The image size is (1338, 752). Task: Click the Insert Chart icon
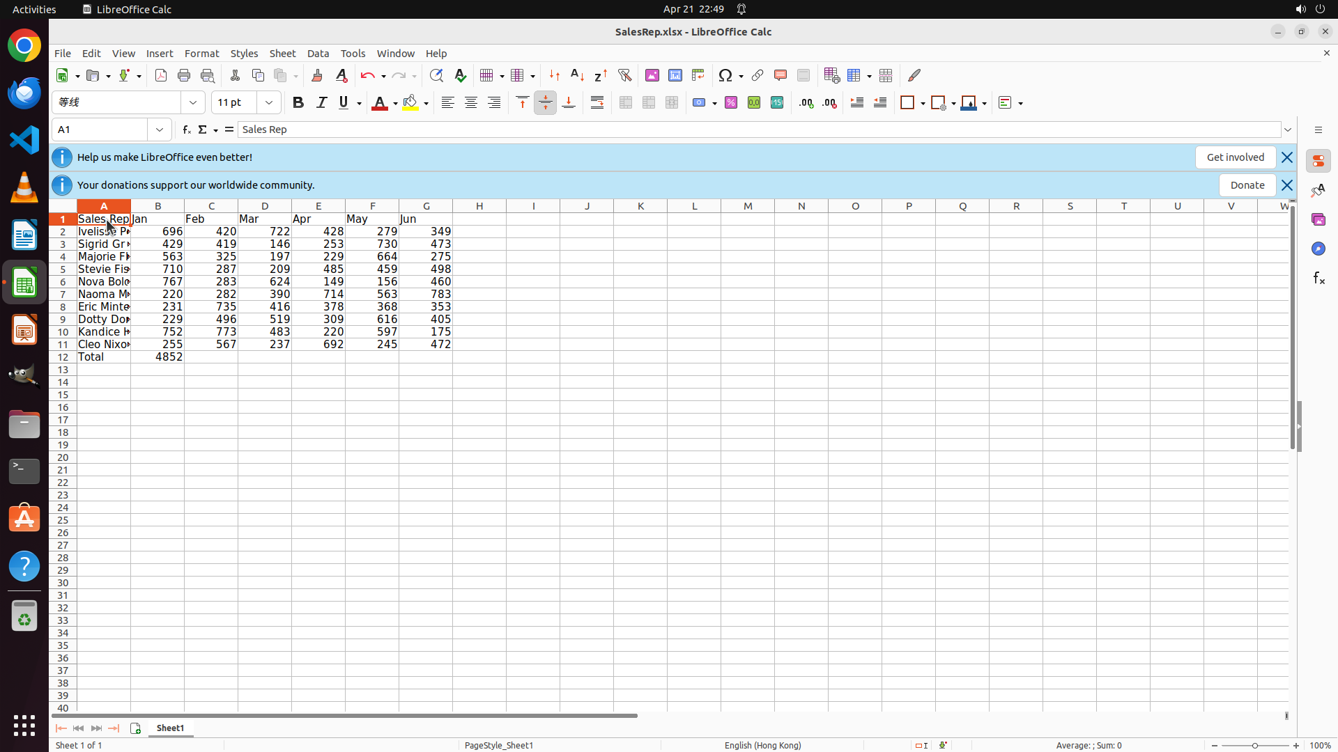click(675, 75)
